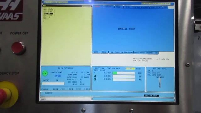
Task: Click the FEED 100% override readout
Action: click(67, 89)
